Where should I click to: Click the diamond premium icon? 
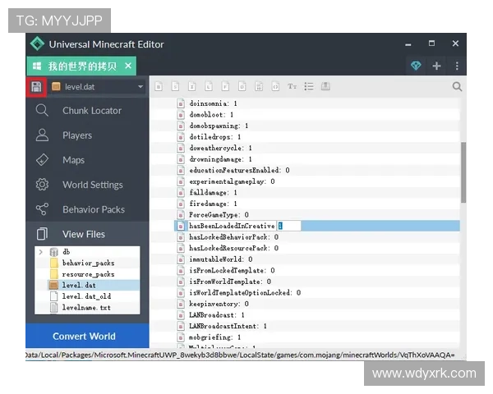click(416, 66)
